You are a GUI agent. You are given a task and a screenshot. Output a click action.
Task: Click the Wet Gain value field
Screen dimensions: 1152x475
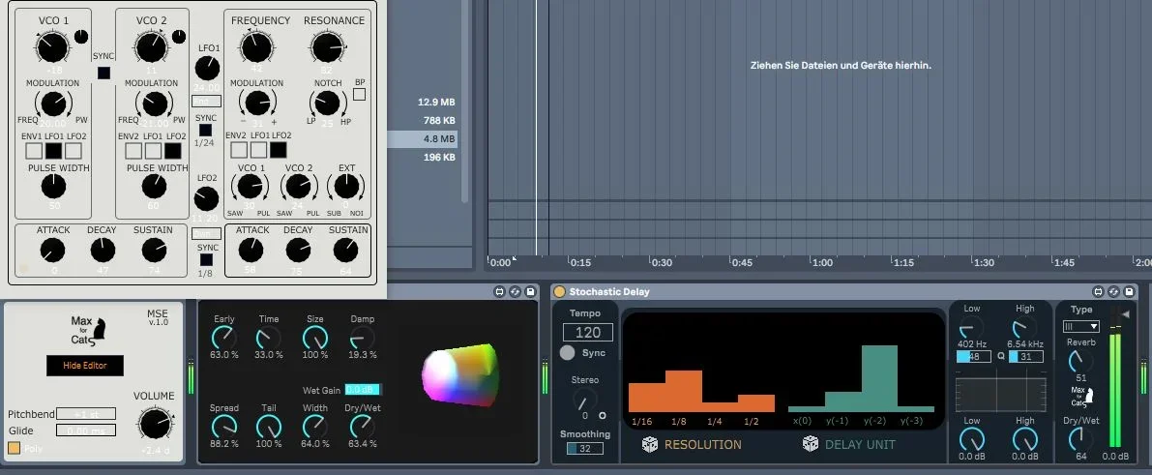pos(363,389)
